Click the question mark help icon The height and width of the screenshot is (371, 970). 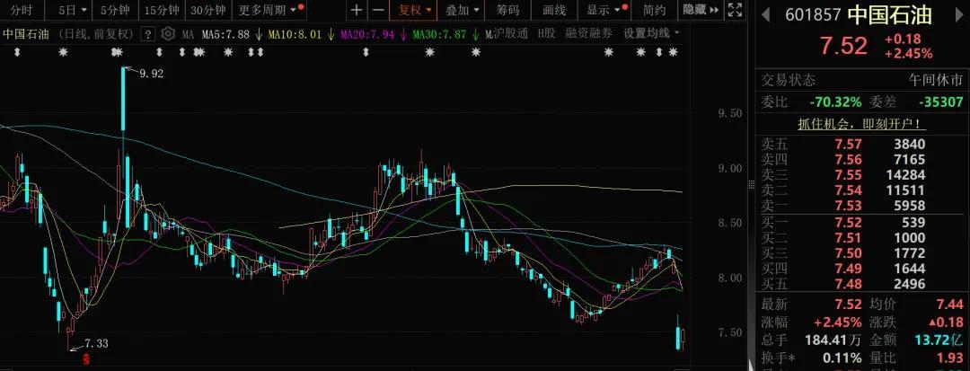pyautogui.click(x=148, y=34)
